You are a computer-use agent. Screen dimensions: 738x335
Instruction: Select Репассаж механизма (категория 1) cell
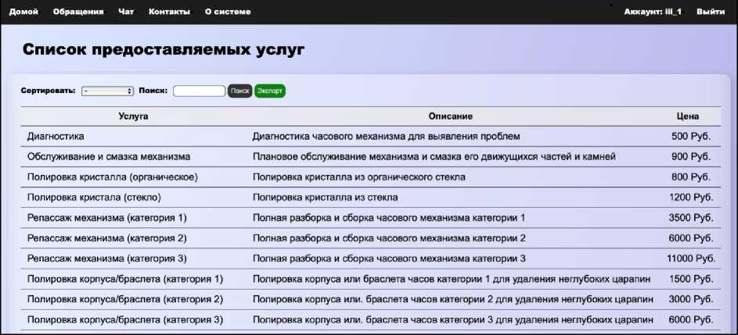pos(107,218)
